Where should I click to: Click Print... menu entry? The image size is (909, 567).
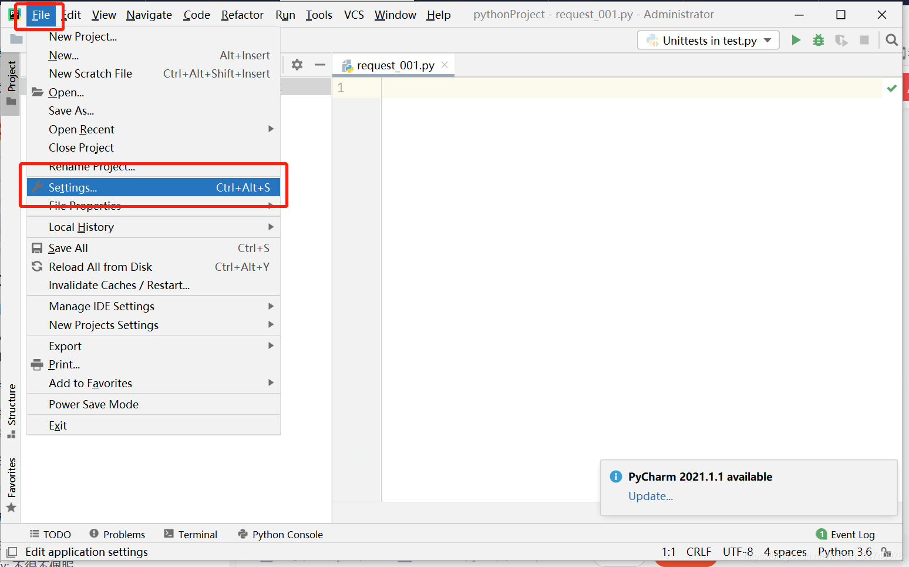point(153,364)
